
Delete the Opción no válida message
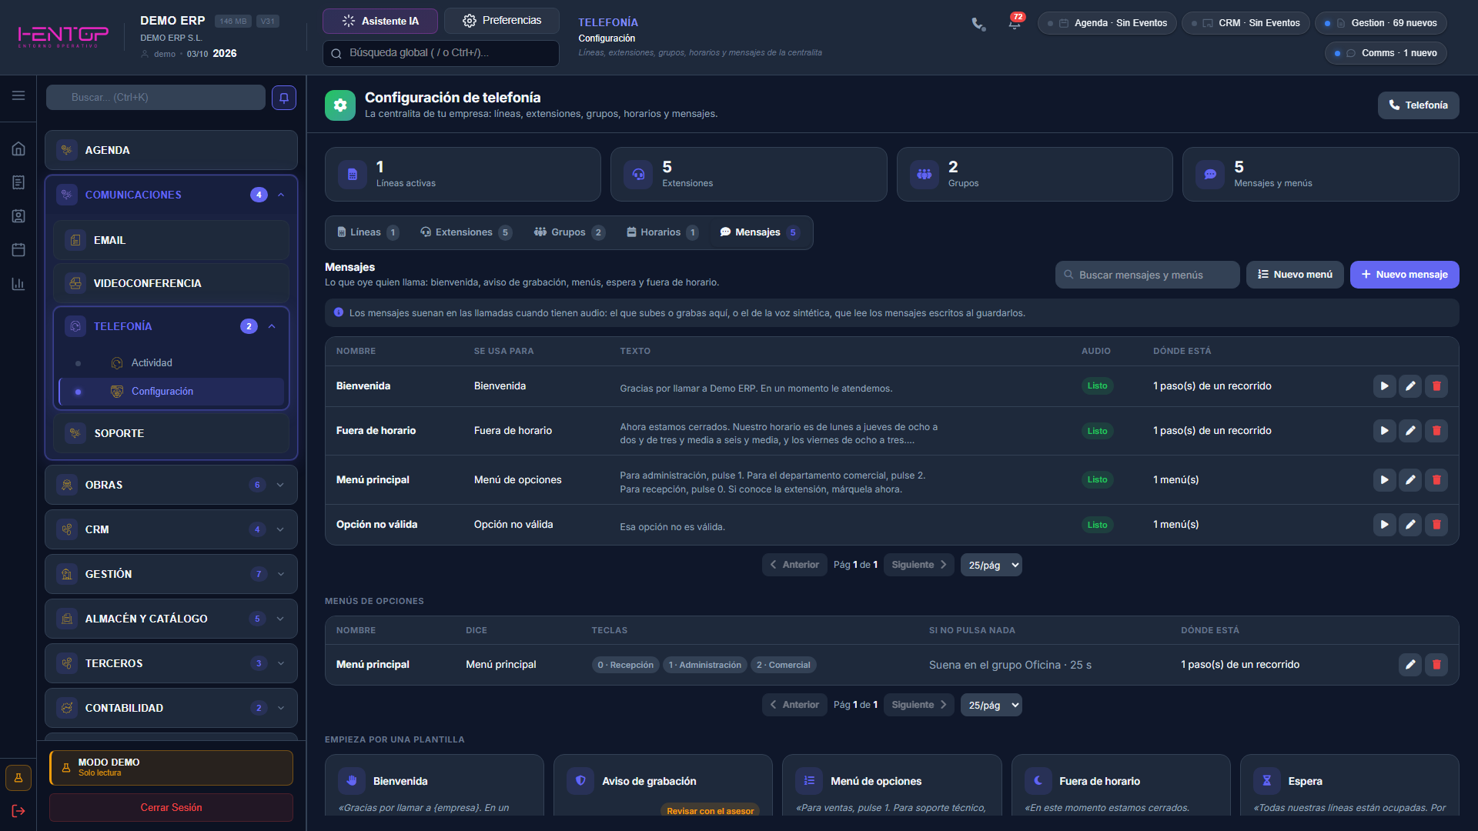tap(1436, 525)
